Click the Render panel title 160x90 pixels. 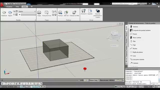click(18, 20)
